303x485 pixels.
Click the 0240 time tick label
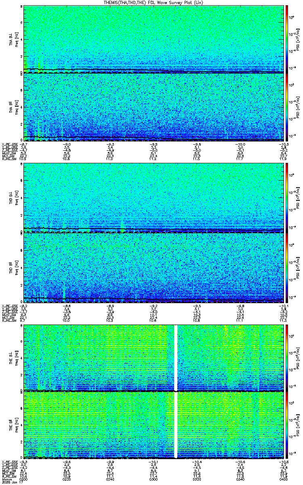pos(110,479)
